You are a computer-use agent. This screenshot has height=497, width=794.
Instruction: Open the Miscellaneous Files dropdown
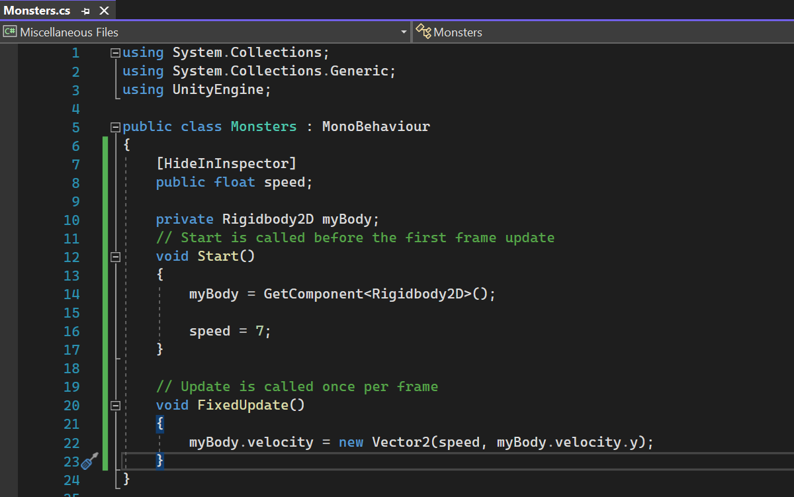[x=404, y=31]
